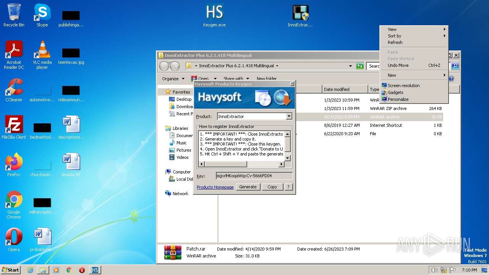Image resolution: width=489 pixels, height=275 pixels.
Task: Select the VLC media player icon
Action: 42,55
